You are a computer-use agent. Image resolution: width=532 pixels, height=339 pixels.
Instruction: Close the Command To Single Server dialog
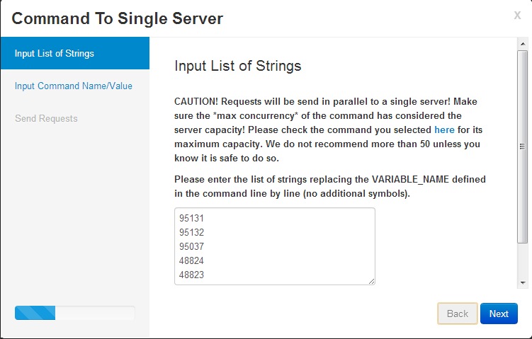point(517,16)
